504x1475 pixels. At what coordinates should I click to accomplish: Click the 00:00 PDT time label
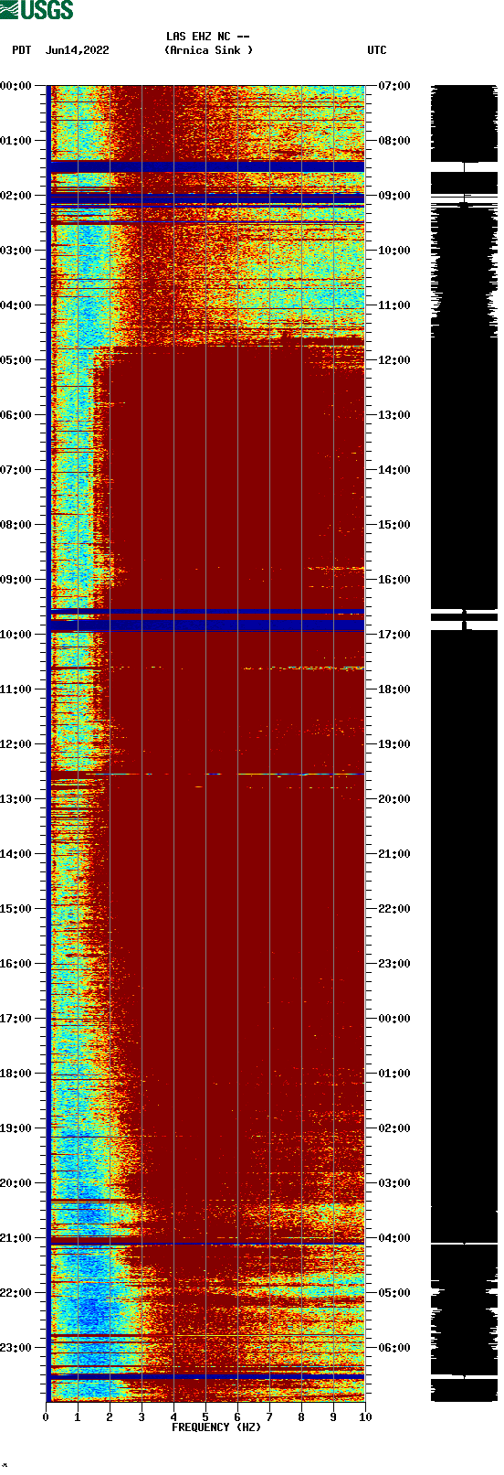point(16,86)
